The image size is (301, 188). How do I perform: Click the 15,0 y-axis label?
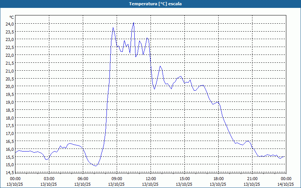10,165
